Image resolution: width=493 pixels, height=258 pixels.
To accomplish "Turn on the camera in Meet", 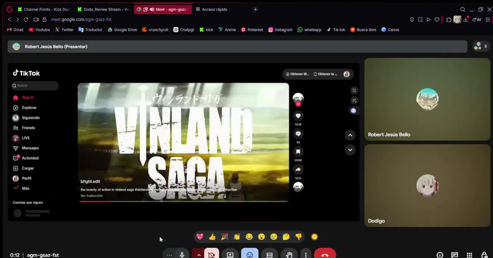I will (212, 255).
